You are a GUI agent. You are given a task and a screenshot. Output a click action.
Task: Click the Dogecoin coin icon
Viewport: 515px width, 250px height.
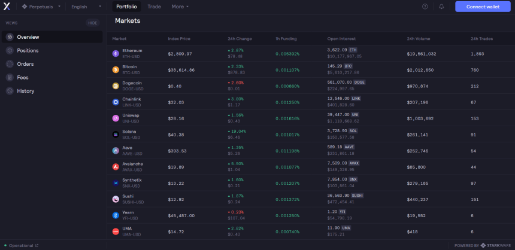(116, 86)
